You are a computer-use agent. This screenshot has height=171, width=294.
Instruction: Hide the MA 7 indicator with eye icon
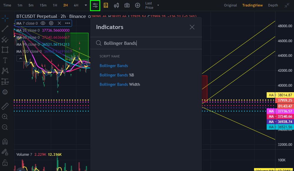pos(43,23)
